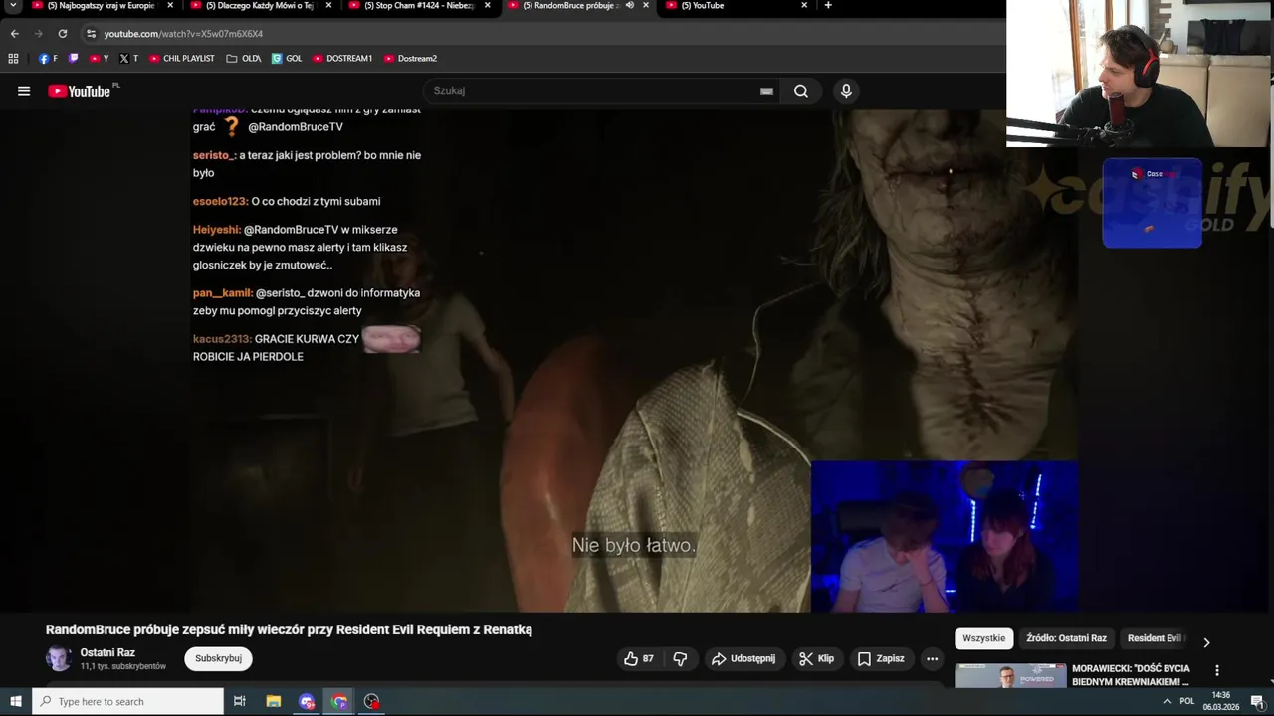
Task: Switch to Najbogatszy kraj w Europie tab
Action: click(100, 6)
